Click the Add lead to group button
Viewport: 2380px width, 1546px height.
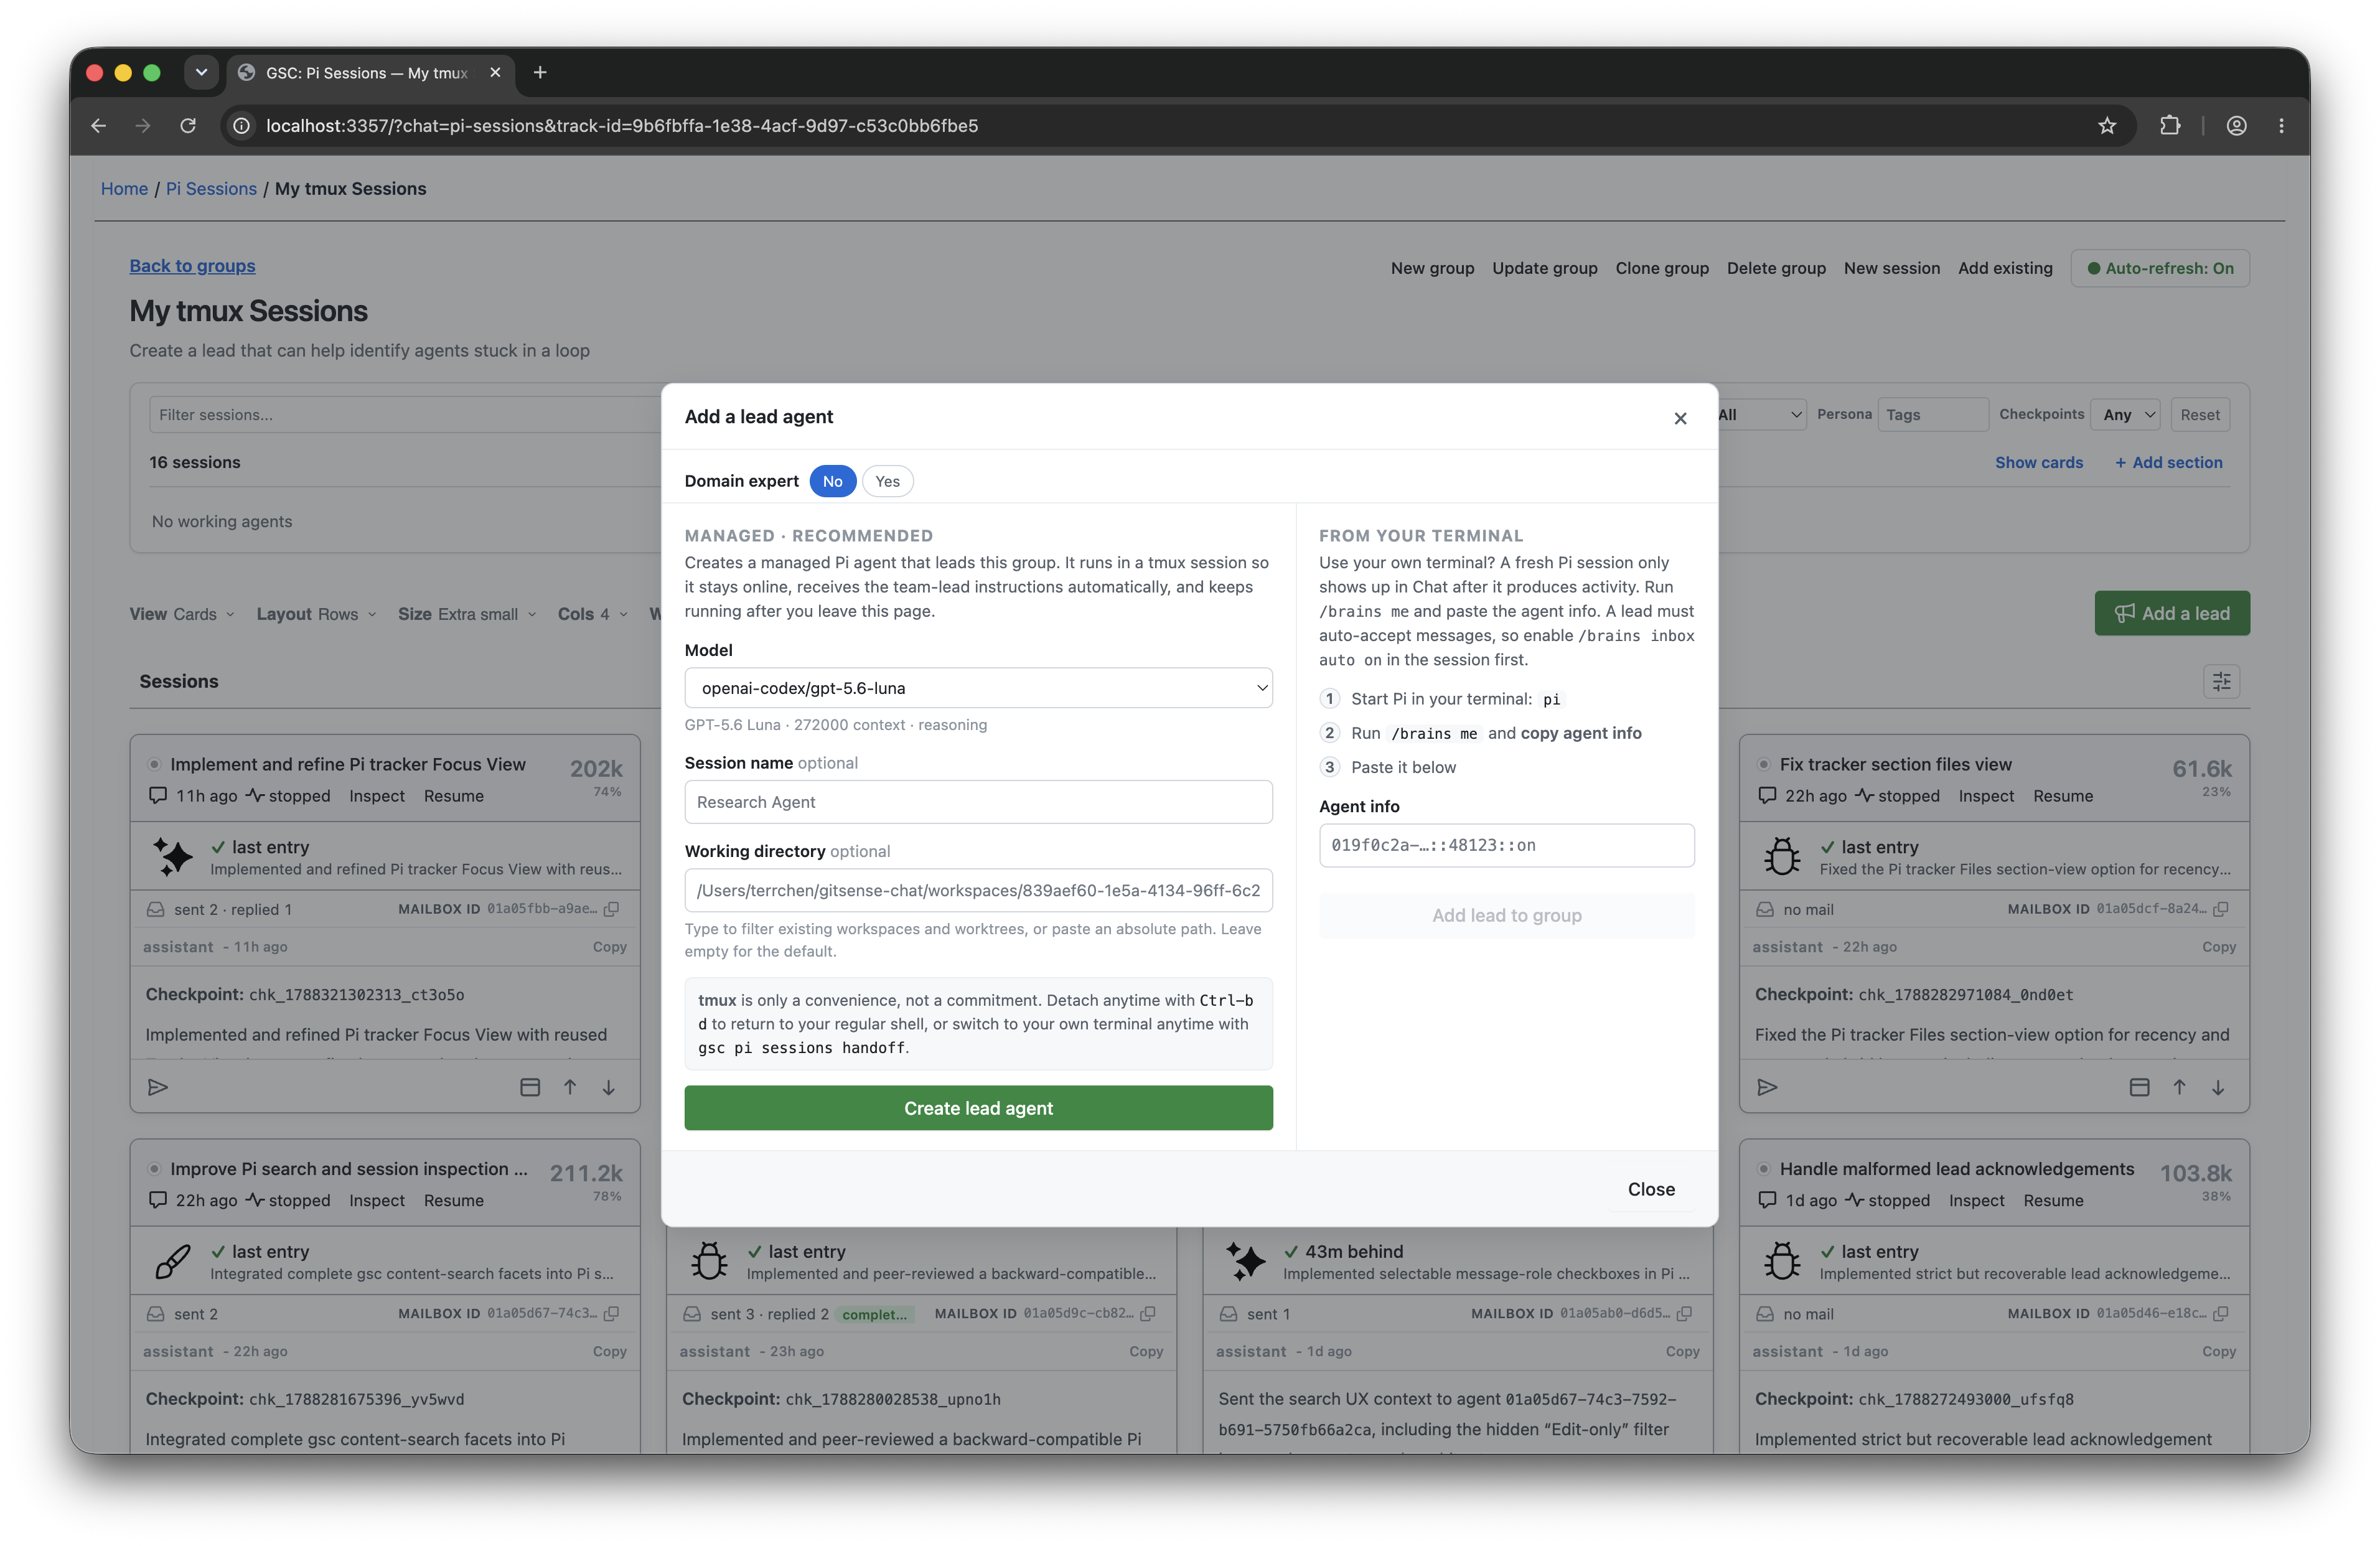point(1506,915)
